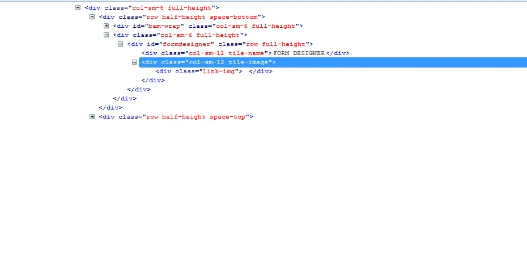Select the tile-name div line
The height and width of the screenshot is (261, 527).
pos(245,53)
